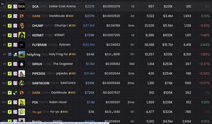Open the DCA token pair
This screenshot has width=212, height=124.
tap(40, 7)
